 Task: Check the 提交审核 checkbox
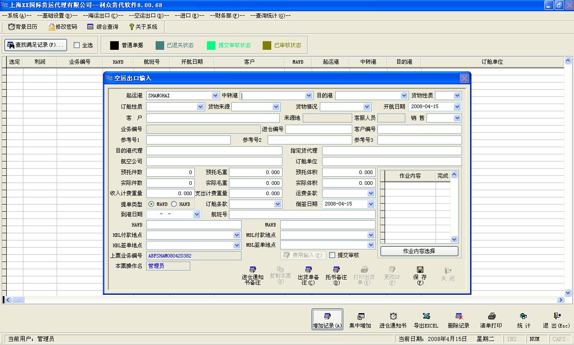[x=332, y=255]
